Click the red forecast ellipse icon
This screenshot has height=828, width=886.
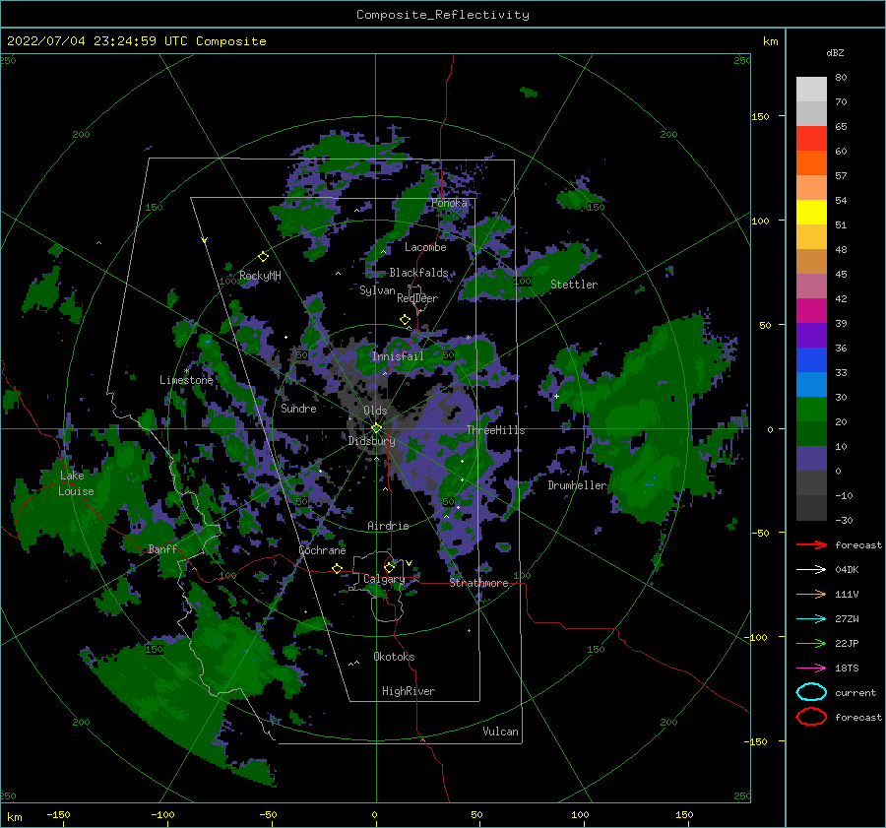[x=811, y=717]
